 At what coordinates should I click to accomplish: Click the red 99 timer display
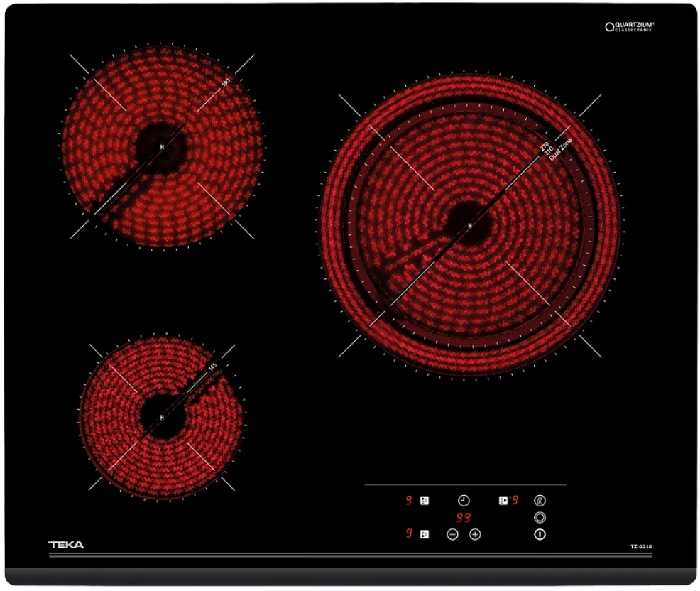click(x=464, y=518)
